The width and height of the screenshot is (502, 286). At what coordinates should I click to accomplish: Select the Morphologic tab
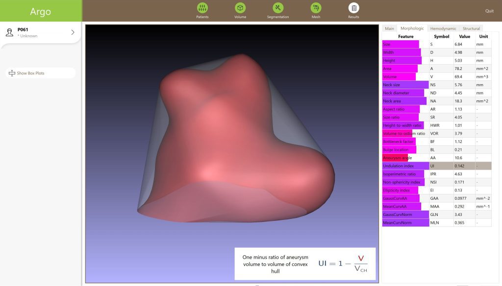click(412, 28)
